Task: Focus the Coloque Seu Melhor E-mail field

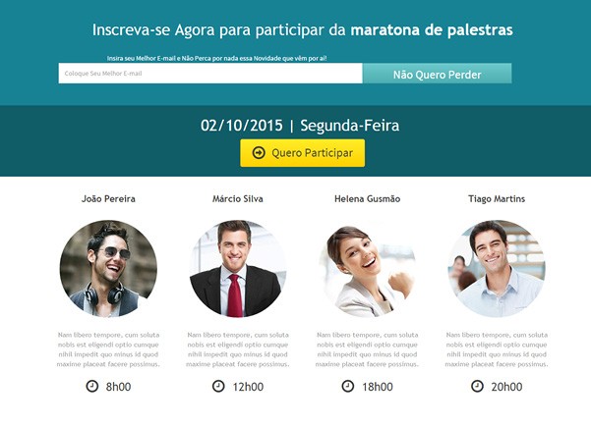Action: point(210,74)
